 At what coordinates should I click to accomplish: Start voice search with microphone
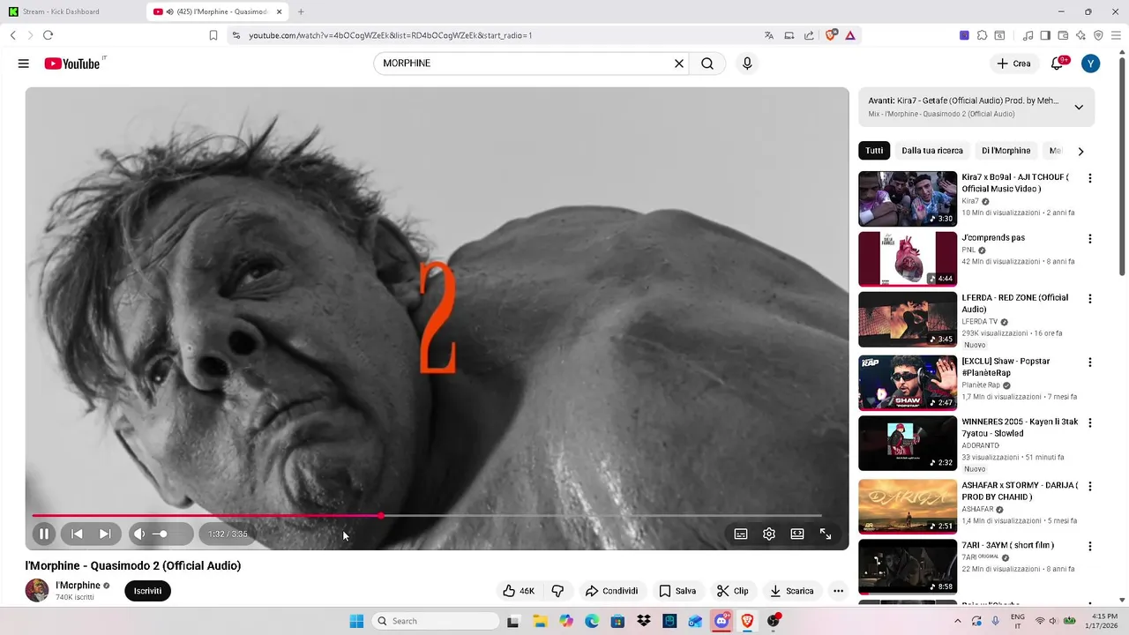pyautogui.click(x=747, y=63)
